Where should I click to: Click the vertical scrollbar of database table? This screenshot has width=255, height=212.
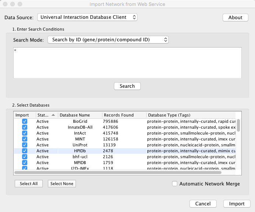pyautogui.click(x=238, y=125)
